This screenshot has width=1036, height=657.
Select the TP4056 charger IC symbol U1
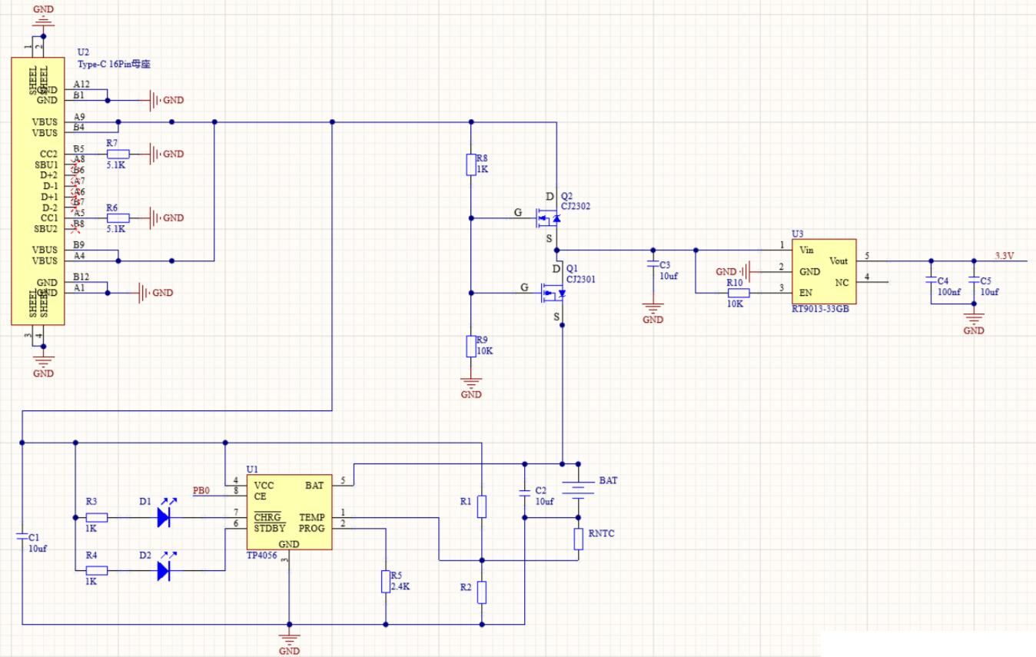288,511
